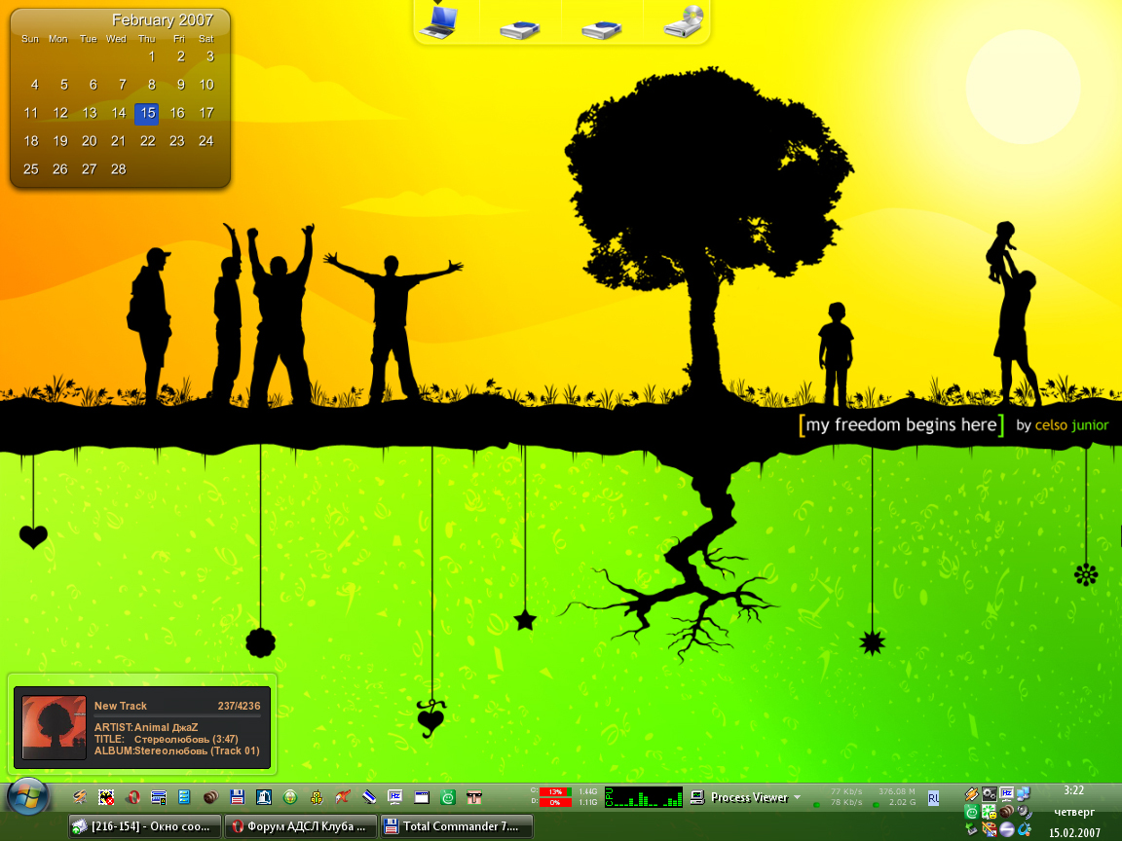Open the blue list document quick launch icon
The width and height of the screenshot is (1122, 841).
[184, 796]
